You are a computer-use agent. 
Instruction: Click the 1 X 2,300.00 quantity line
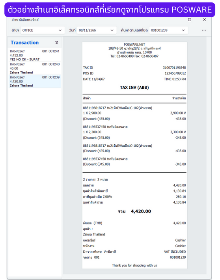tap(92, 132)
